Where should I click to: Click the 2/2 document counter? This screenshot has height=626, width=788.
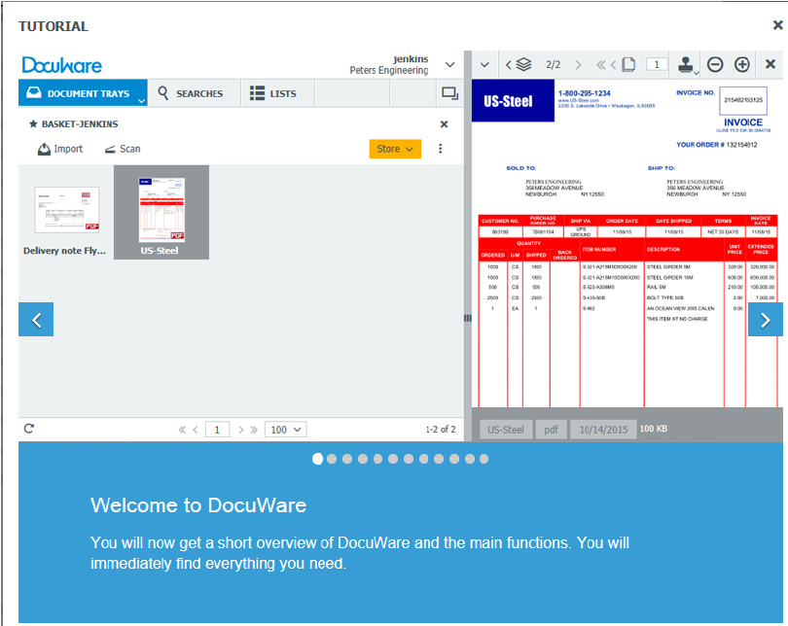[553, 65]
